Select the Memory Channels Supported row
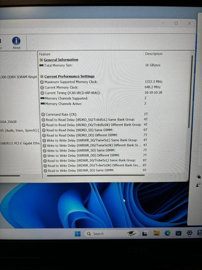202x270 pixels. click(66, 98)
